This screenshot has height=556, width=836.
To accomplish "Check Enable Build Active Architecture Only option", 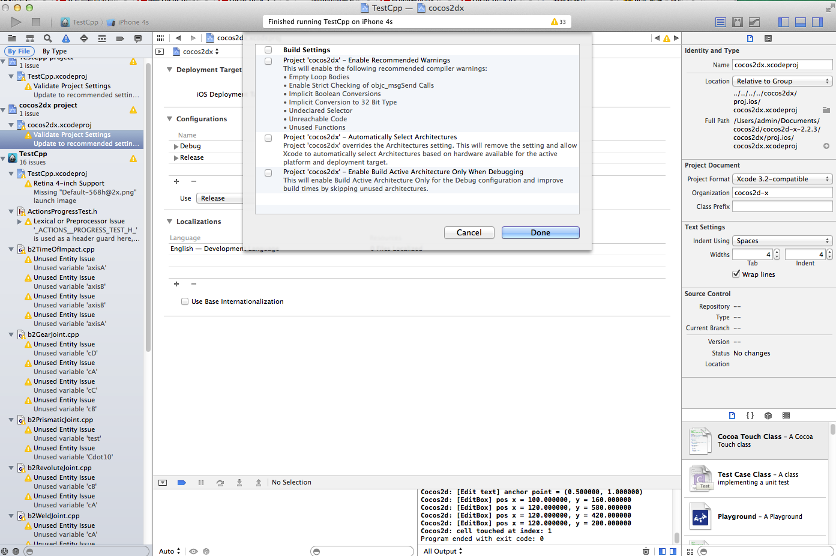I will coord(268,172).
